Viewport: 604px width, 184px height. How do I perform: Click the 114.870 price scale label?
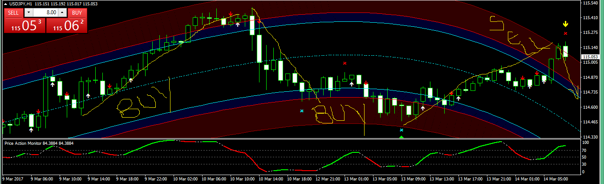[590, 77]
